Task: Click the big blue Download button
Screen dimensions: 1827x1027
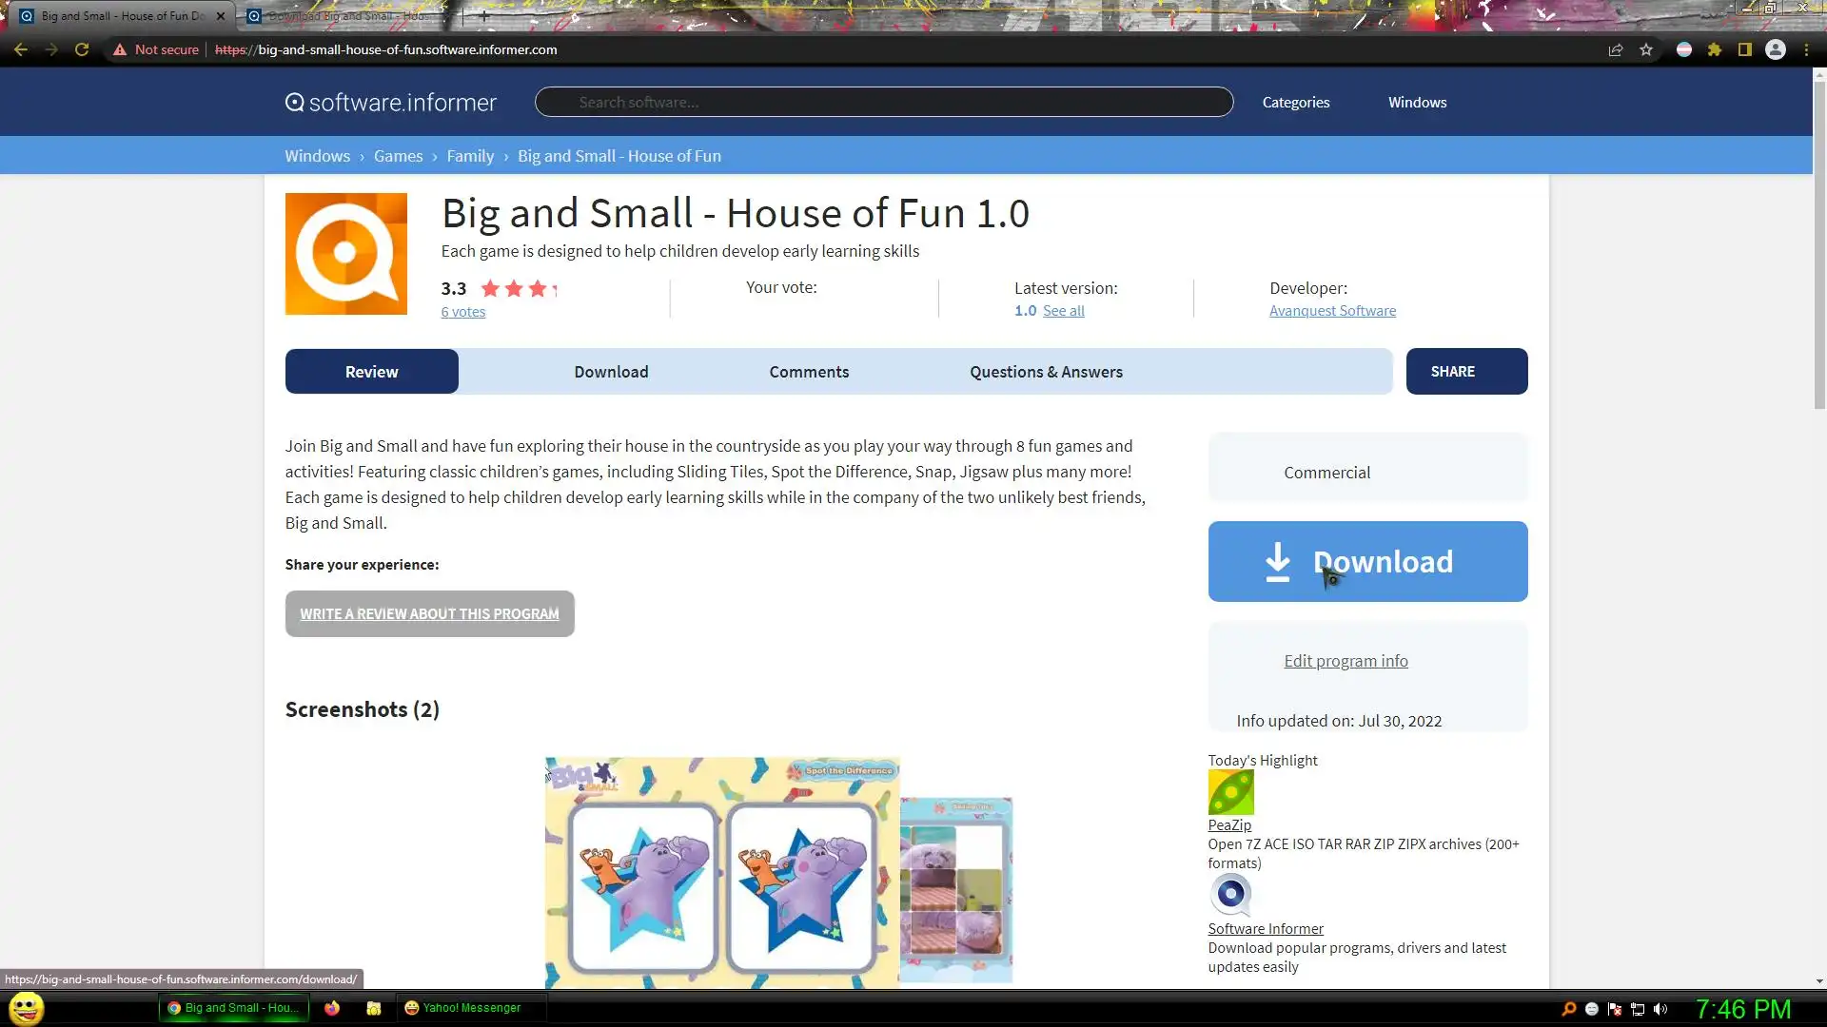Action: click(1367, 561)
